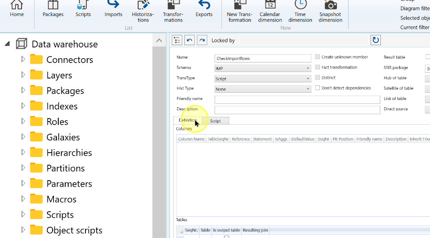Click the IsAggr. column header
Viewport: 430px width, 238px height.
coord(281,139)
